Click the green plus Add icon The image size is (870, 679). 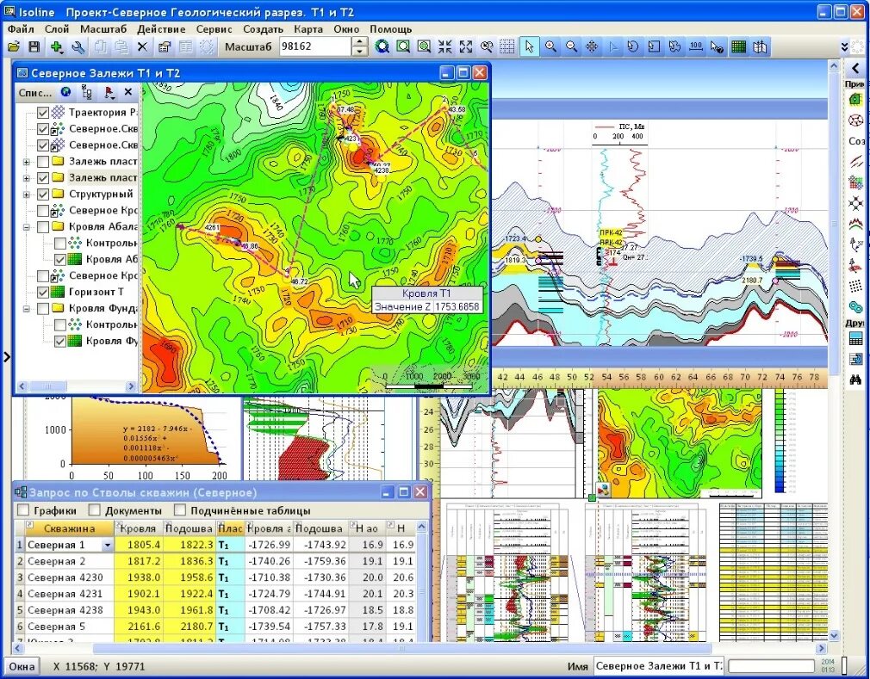pos(56,47)
